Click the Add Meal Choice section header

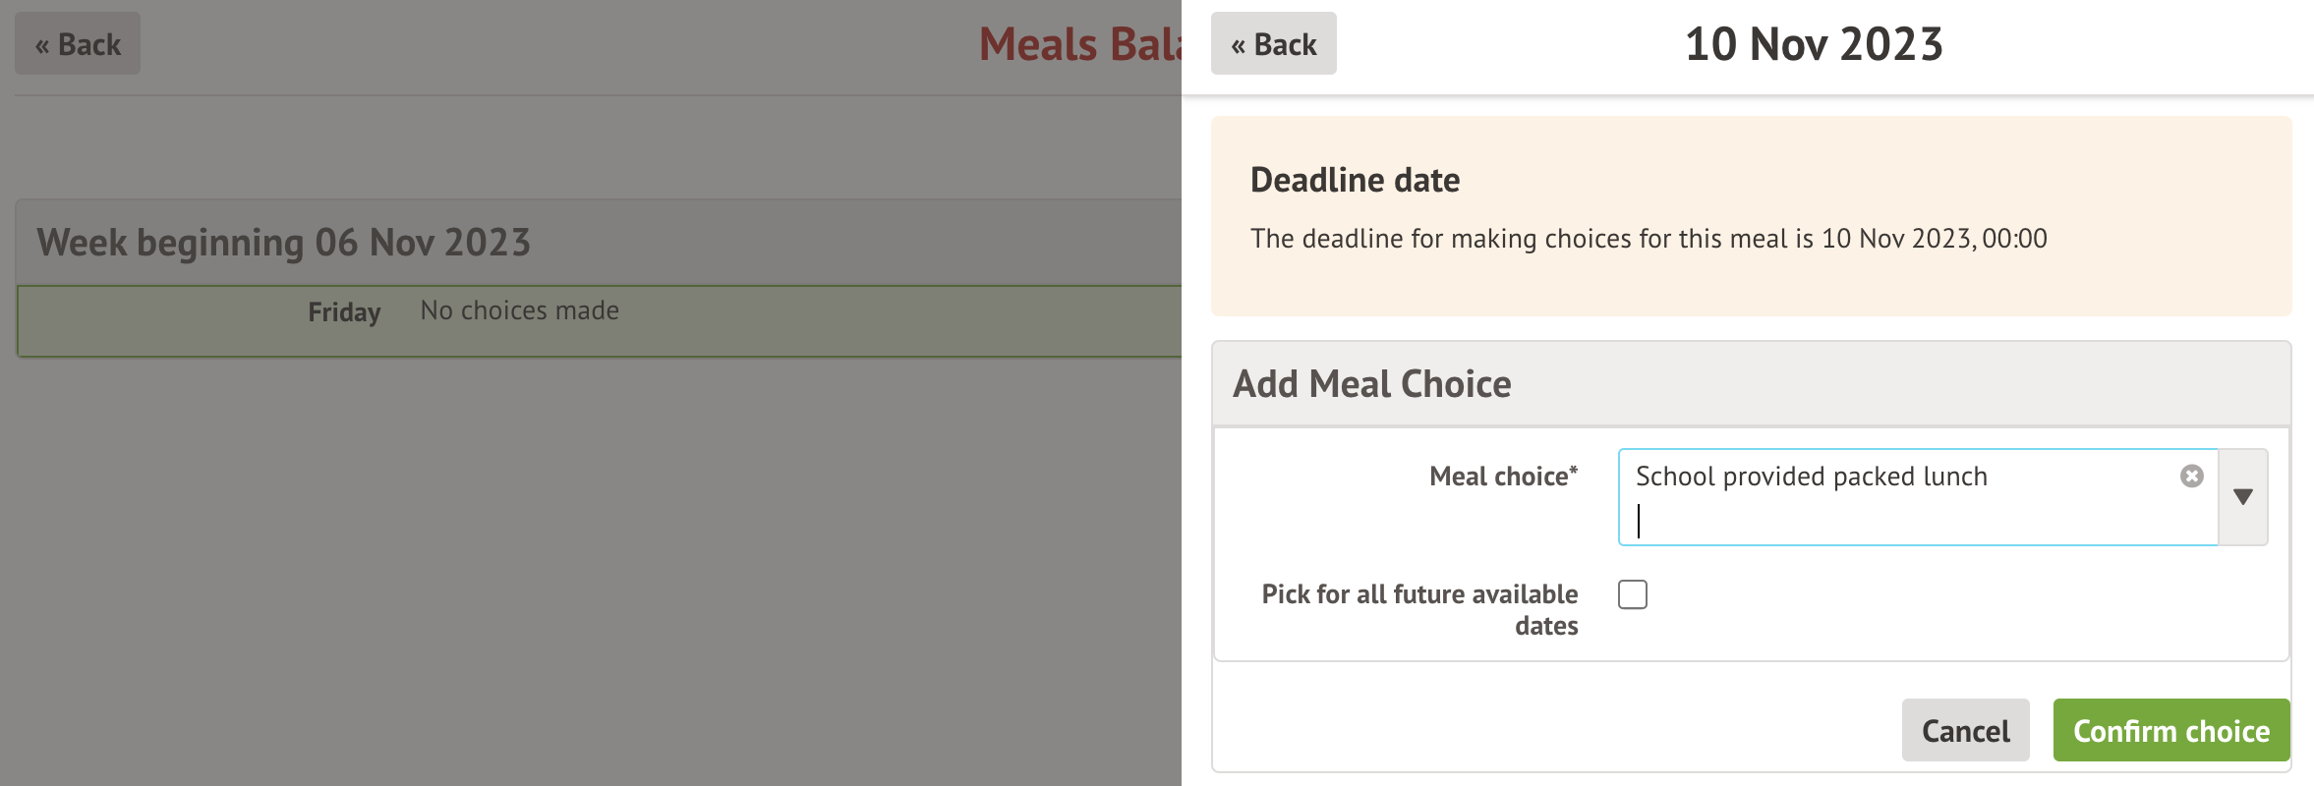tap(1372, 384)
